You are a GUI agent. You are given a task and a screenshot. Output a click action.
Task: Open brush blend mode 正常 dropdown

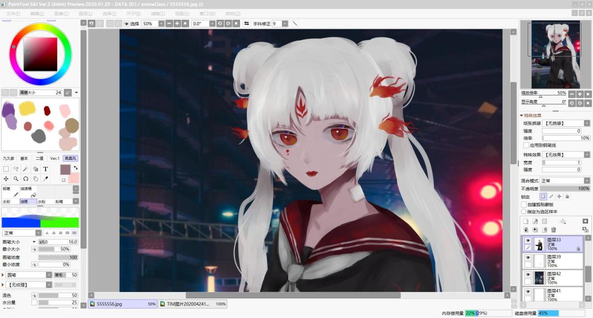38,233
